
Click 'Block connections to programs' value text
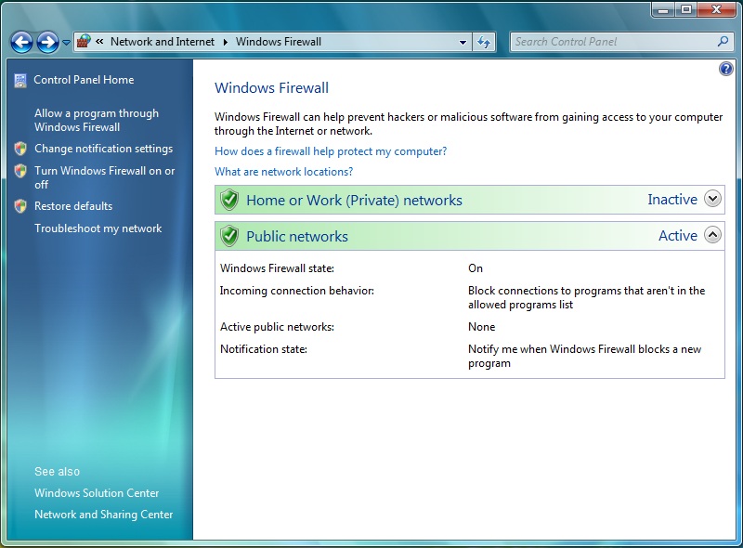tap(587, 297)
